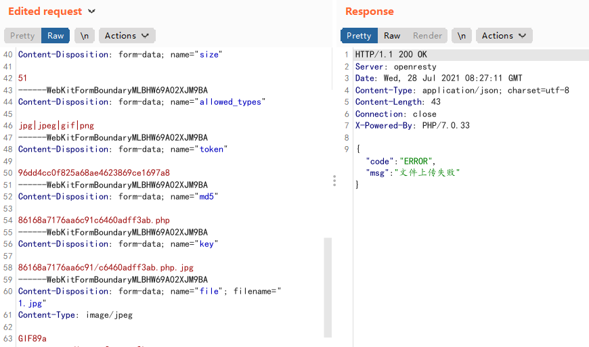Image resolution: width=589 pixels, height=347 pixels.
Task: Click the "code":"ERROR" JSON line
Action: 400,161
